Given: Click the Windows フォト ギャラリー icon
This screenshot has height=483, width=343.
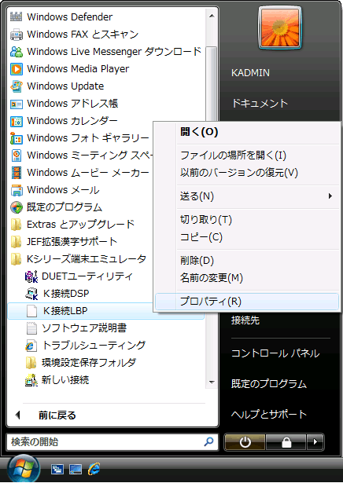Looking at the screenshot, I should click(x=17, y=138).
